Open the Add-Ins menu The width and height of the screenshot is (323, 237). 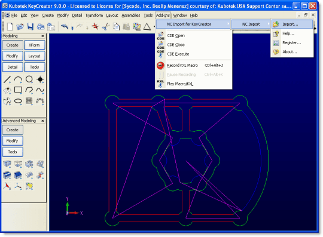click(163, 15)
